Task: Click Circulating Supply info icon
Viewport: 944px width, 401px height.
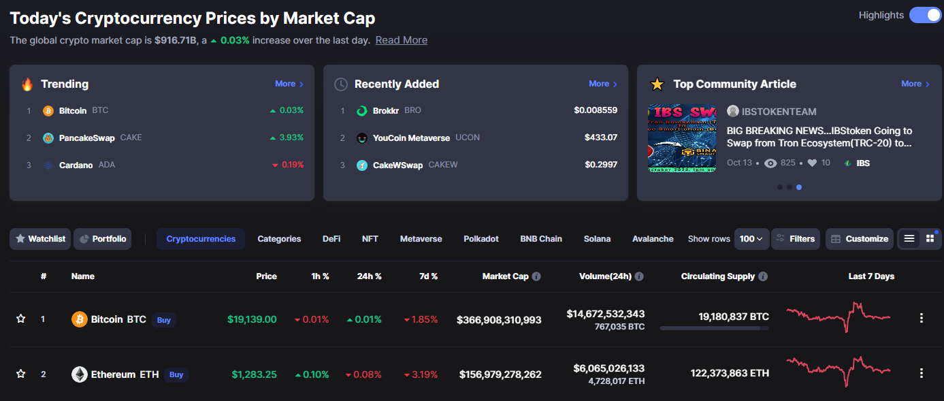Action: (x=763, y=276)
